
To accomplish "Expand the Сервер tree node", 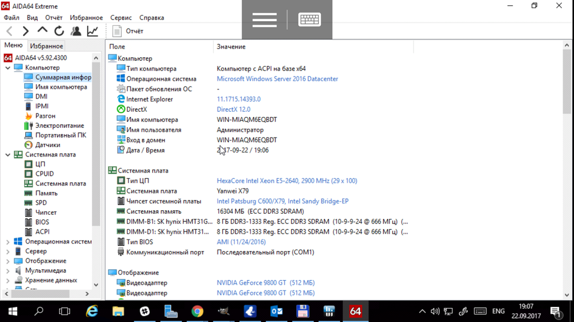I will pyautogui.click(x=8, y=252).
